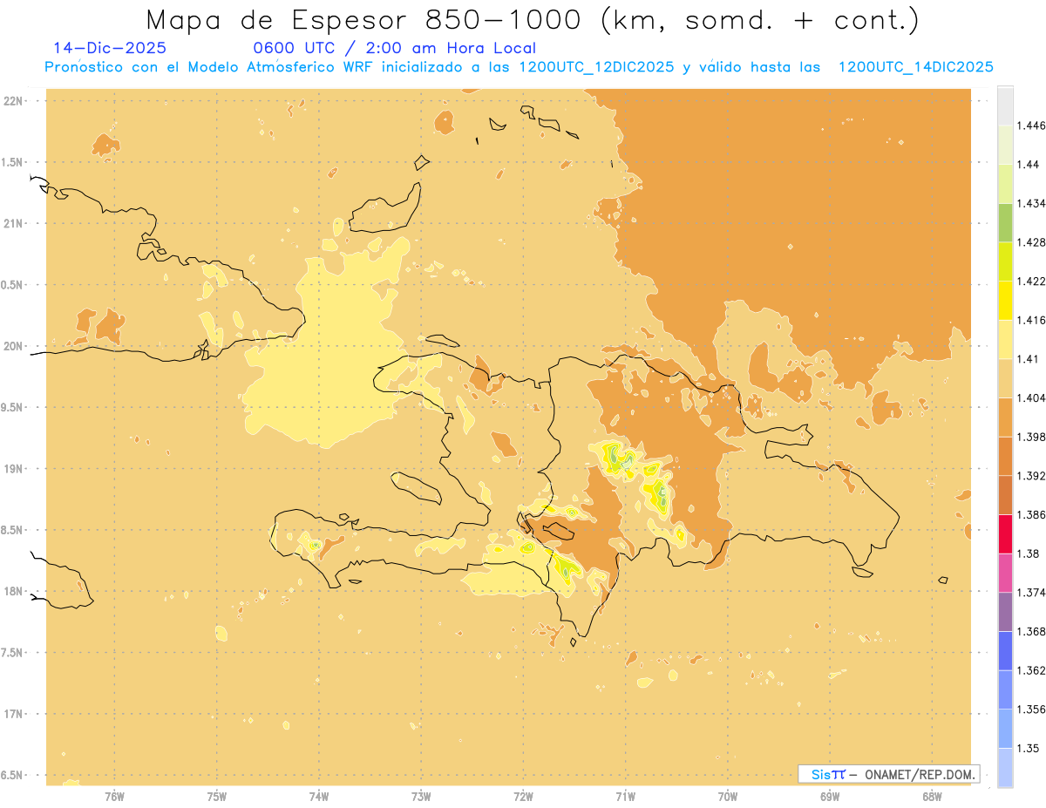Click the colorbar value "1.404"
Image resolution: width=1046 pixels, height=808 pixels.
tap(1030, 397)
